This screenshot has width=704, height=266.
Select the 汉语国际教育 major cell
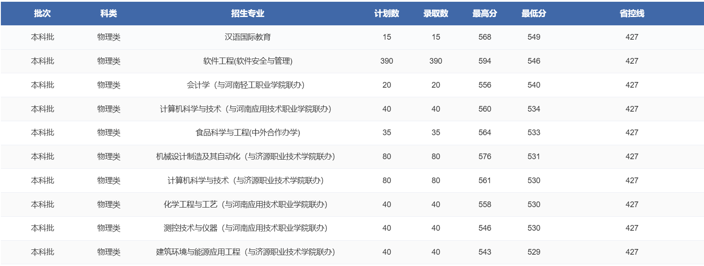coord(248,37)
